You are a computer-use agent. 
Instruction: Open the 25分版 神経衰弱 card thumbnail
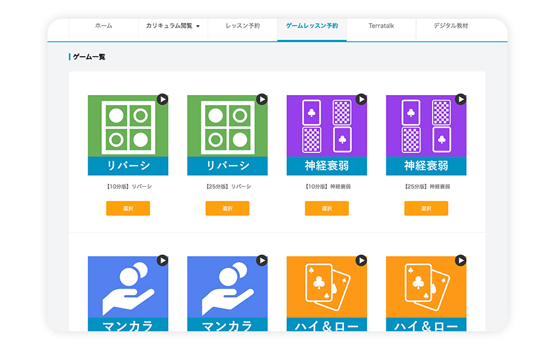(426, 134)
